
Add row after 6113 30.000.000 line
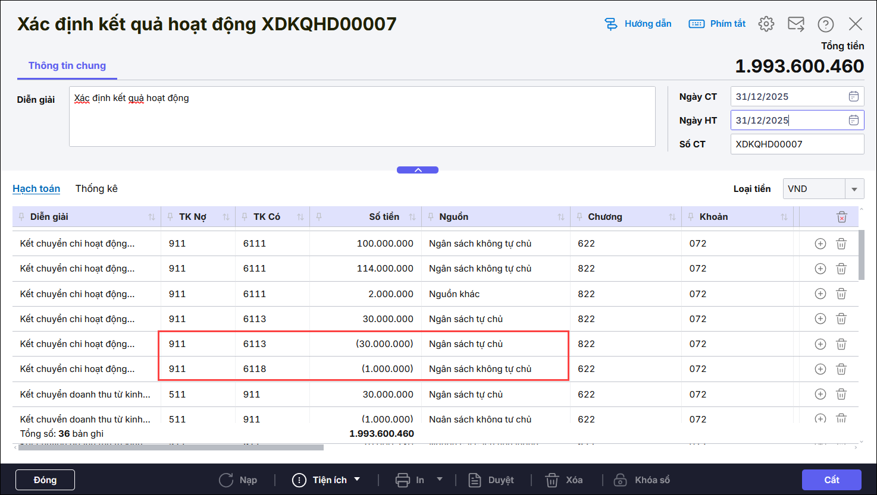pyautogui.click(x=820, y=319)
